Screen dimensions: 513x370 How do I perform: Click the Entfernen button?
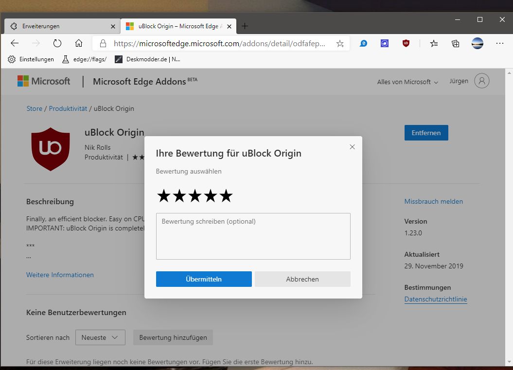click(x=426, y=133)
